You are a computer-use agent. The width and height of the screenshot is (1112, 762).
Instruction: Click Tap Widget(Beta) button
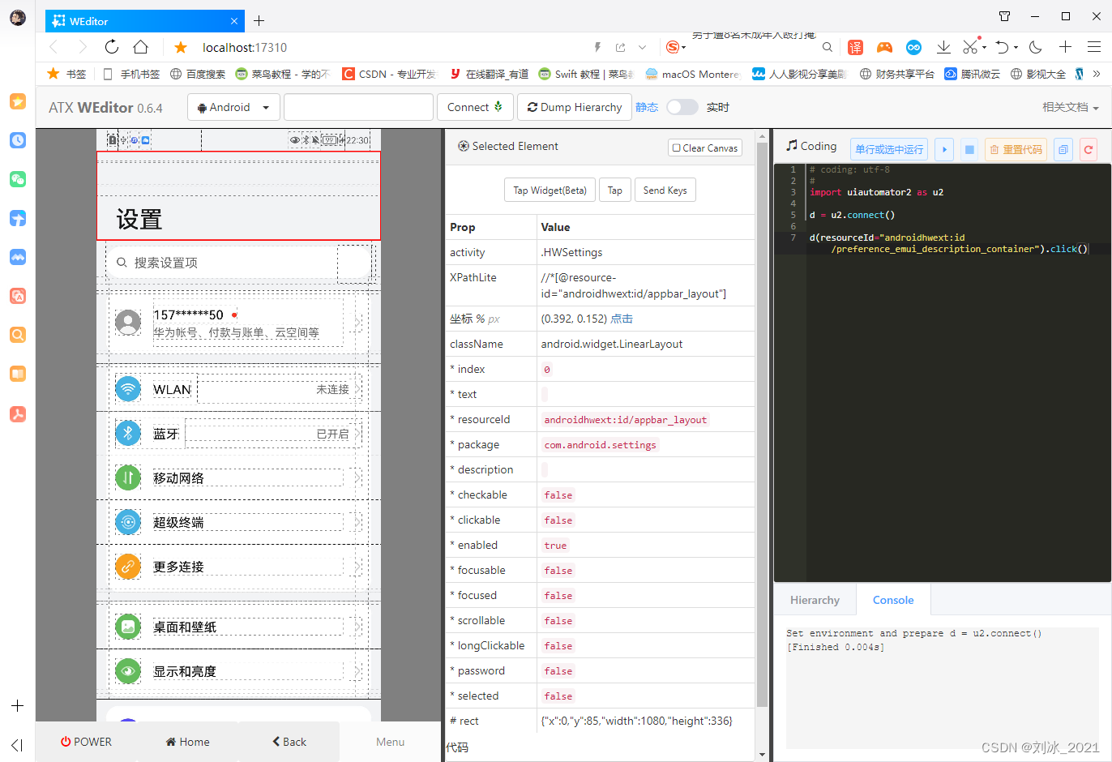tap(550, 190)
